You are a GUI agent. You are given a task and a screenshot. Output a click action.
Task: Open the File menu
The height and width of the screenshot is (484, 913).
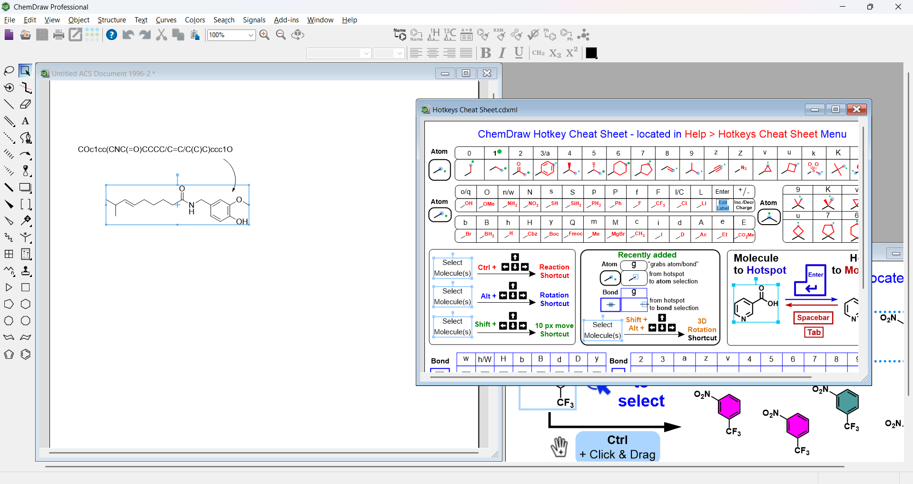(10, 20)
